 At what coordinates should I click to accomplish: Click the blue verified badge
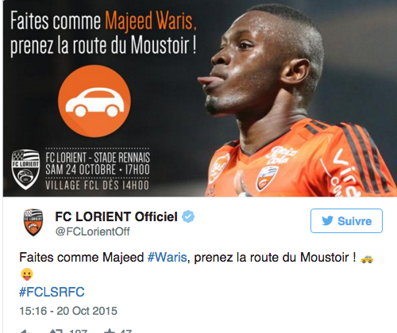[x=188, y=216]
